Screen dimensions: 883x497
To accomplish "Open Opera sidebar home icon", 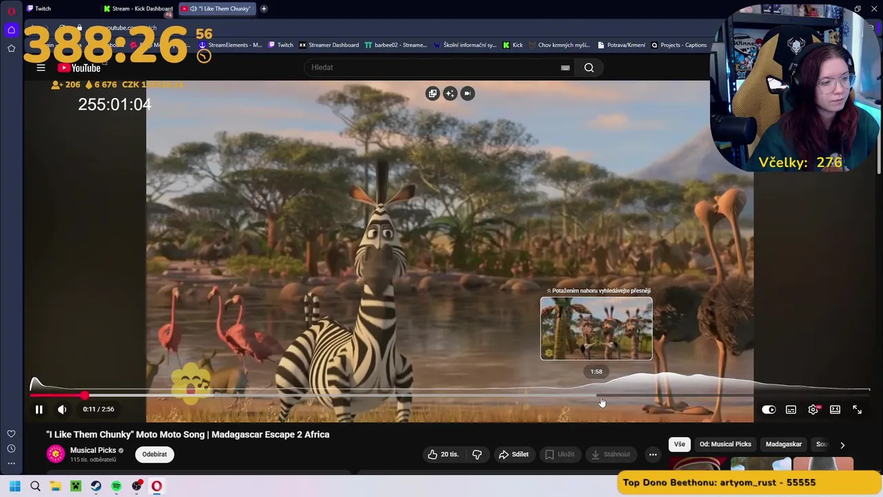I will coord(11,30).
